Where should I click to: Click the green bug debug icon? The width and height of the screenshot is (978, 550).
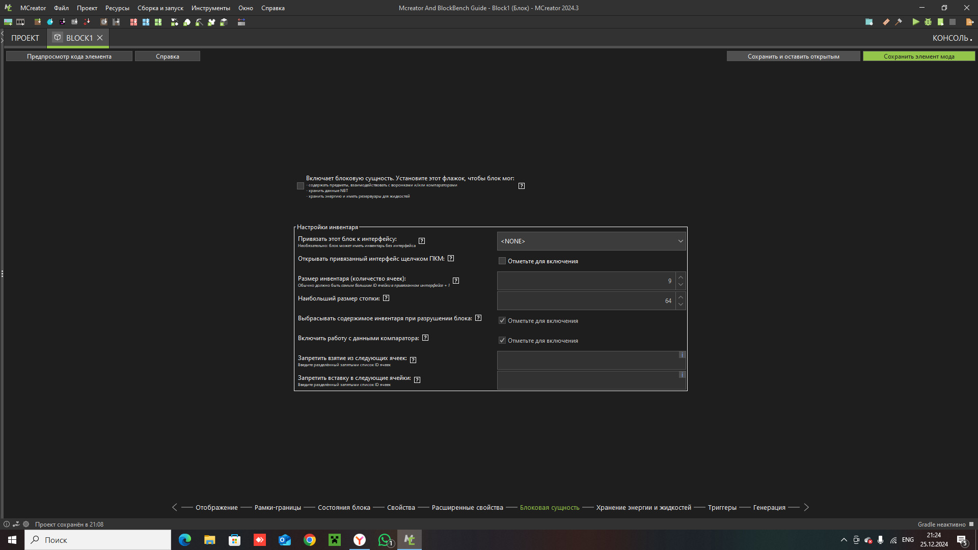pyautogui.click(x=928, y=22)
